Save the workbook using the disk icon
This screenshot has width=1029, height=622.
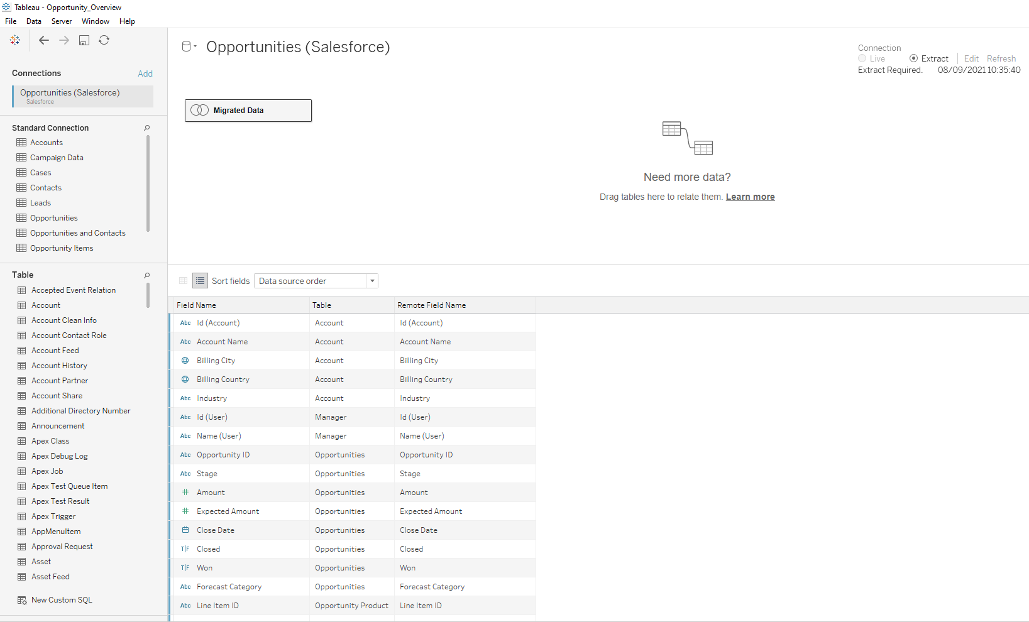coord(84,40)
